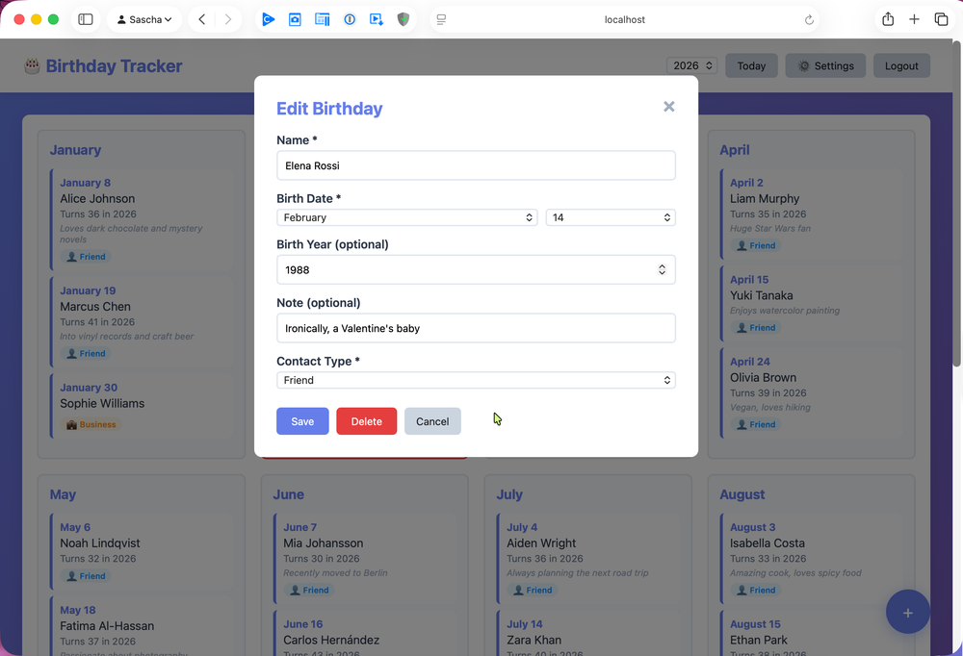
Task: Reload the localhost page
Action: pyautogui.click(x=809, y=19)
